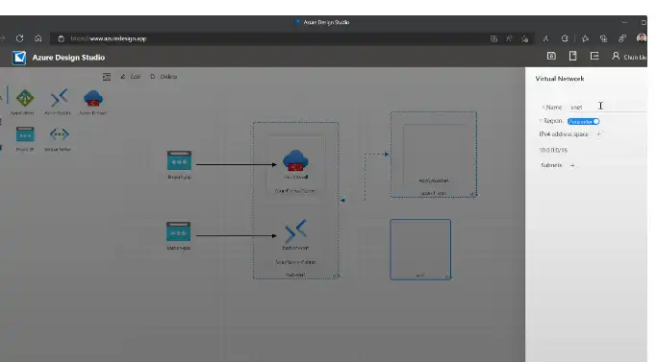Select the firewall node on canvas

click(295, 161)
